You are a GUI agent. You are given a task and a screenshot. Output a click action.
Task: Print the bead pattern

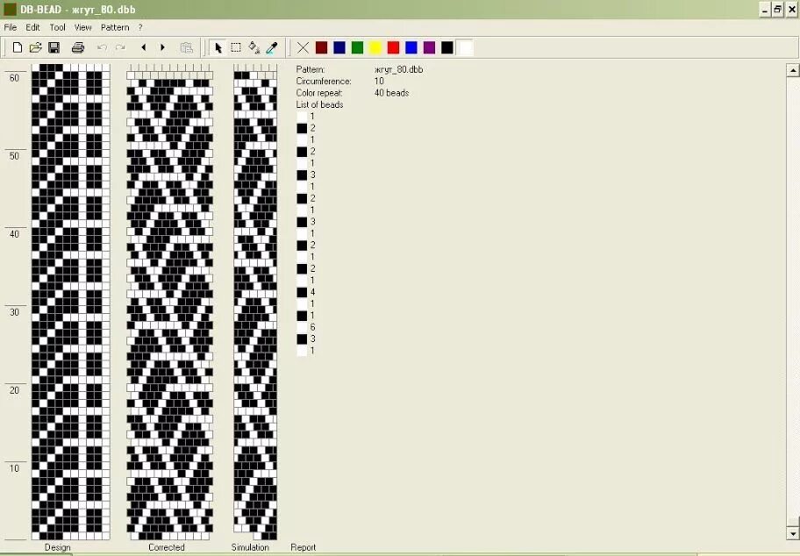pos(77,48)
